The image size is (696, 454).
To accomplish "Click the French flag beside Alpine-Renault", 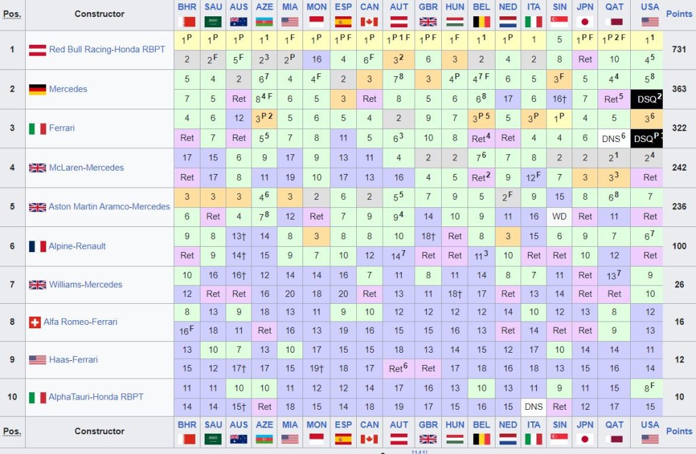I will (x=37, y=246).
